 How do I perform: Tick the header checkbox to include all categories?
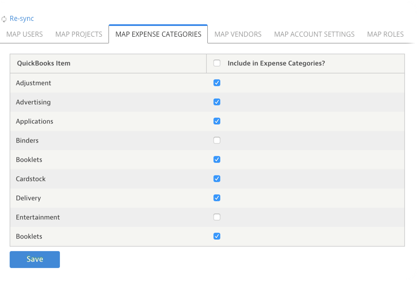(x=217, y=63)
